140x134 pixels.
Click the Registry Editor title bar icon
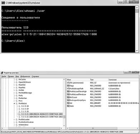tap(2, 73)
